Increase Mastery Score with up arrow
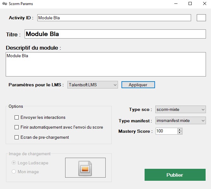 click(180, 130)
